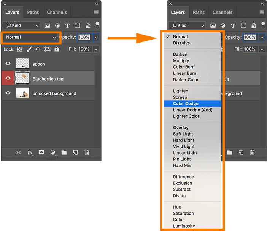Click the lock position icon in left panel

38,49
